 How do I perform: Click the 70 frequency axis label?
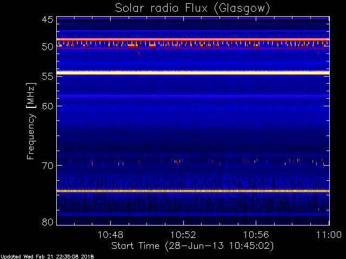(x=48, y=166)
